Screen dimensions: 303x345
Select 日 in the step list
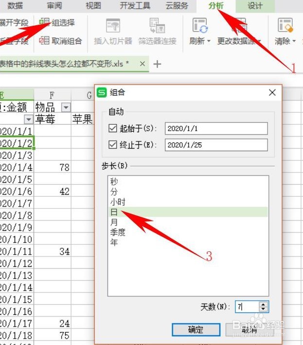[188, 212]
